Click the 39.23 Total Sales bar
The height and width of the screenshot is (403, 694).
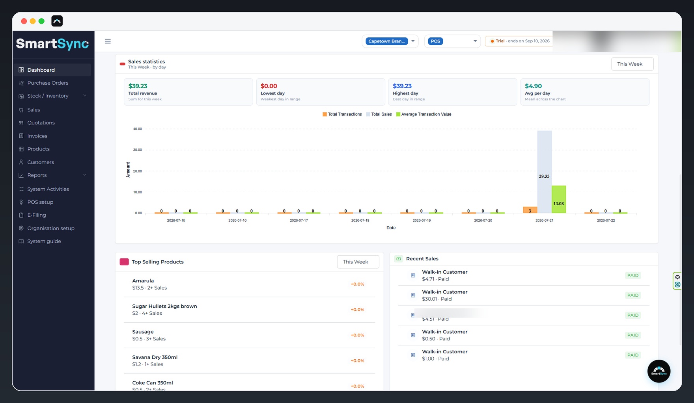pyautogui.click(x=544, y=172)
